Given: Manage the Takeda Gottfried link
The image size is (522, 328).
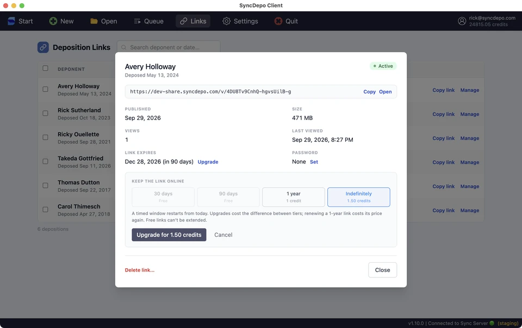Looking at the screenshot, I should click(470, 162).
